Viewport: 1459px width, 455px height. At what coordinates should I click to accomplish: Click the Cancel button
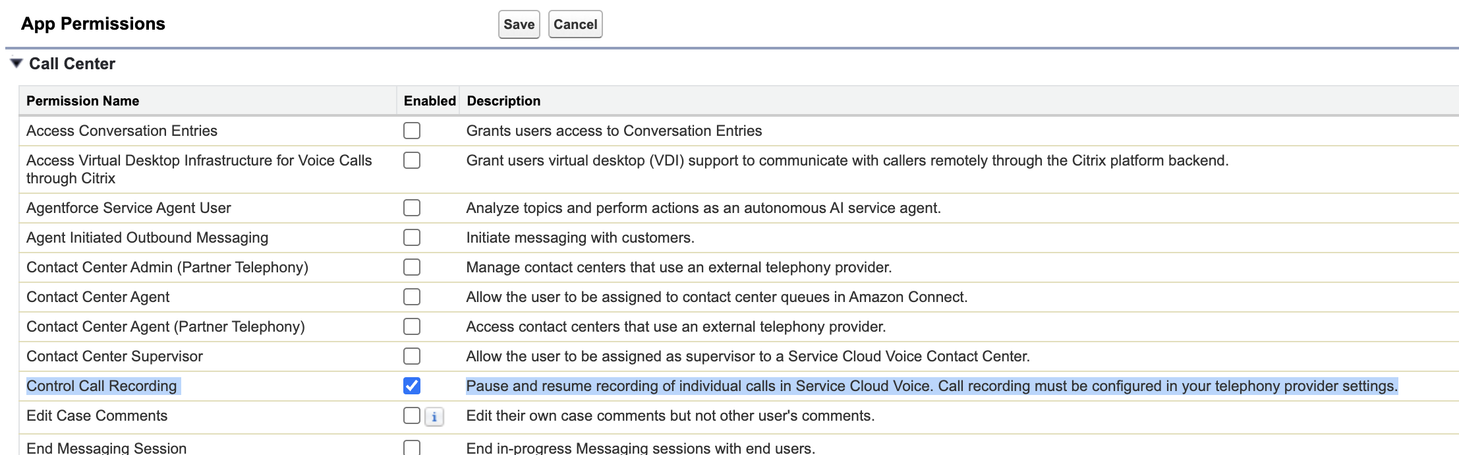pos(575,24)
